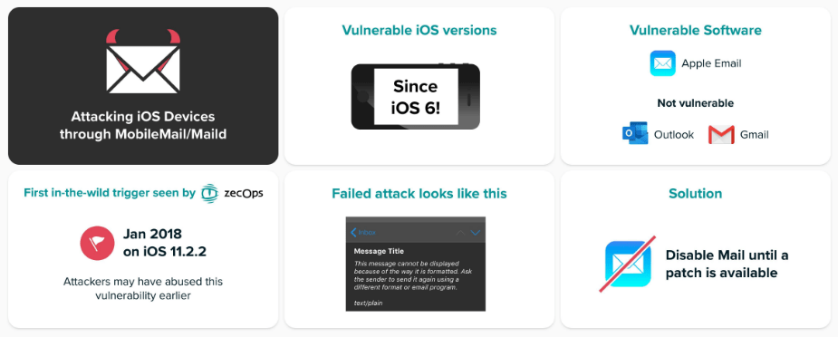Click the Vulnerable Software heading
This screenshot has width=838, height=337.
tap(695, 30)
